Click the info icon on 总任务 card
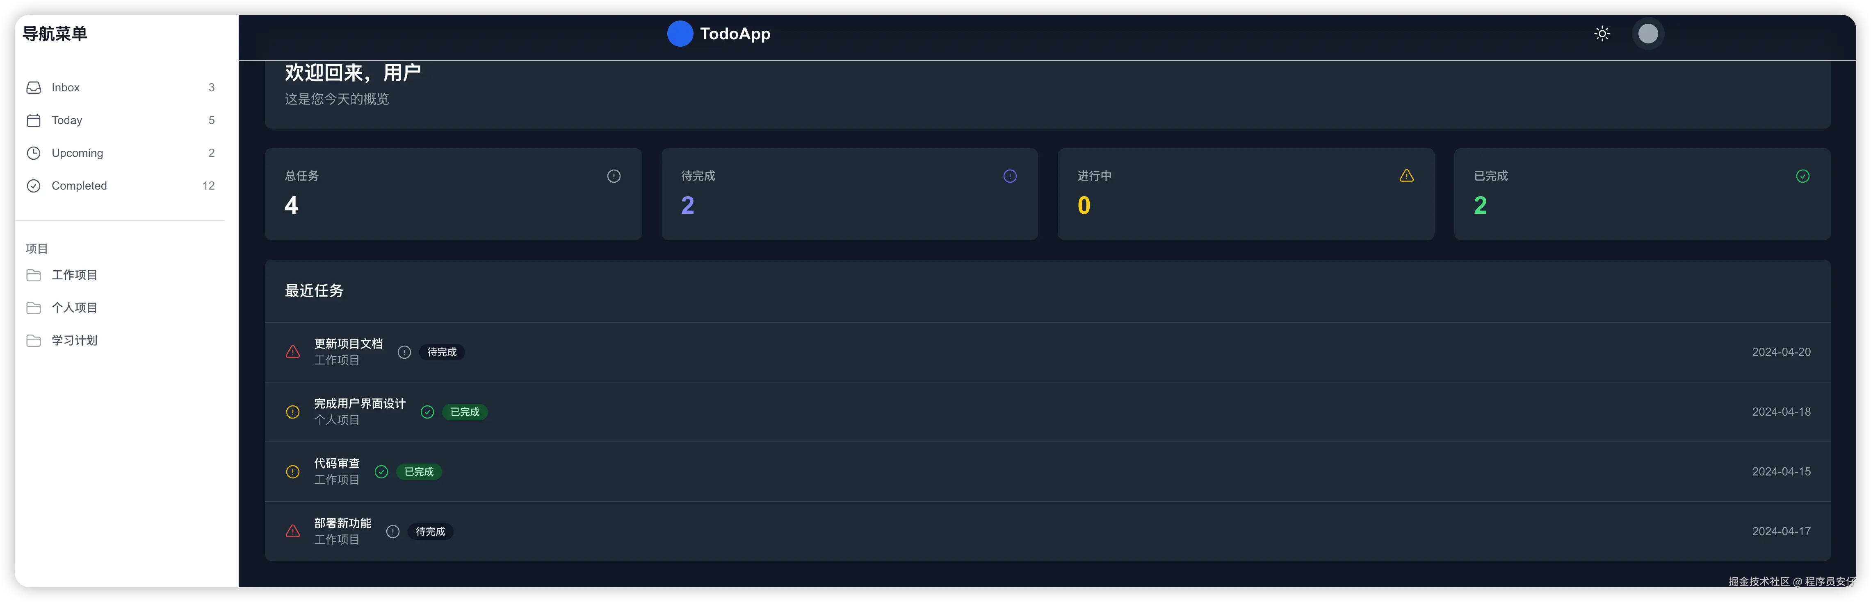The height and width of the screenshot is (602, 1871). 614,176
